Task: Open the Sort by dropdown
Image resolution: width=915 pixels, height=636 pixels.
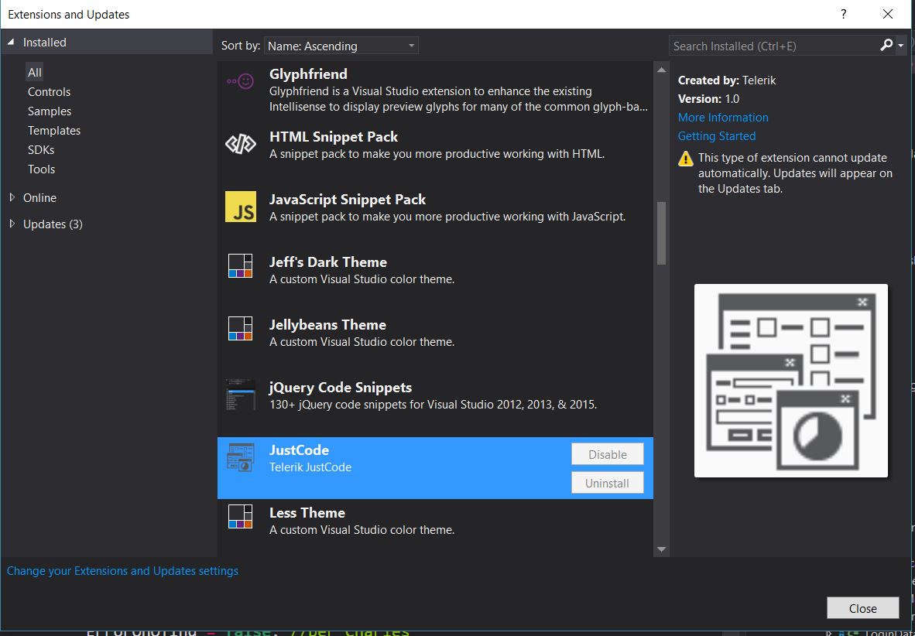Action: point(341,46)
